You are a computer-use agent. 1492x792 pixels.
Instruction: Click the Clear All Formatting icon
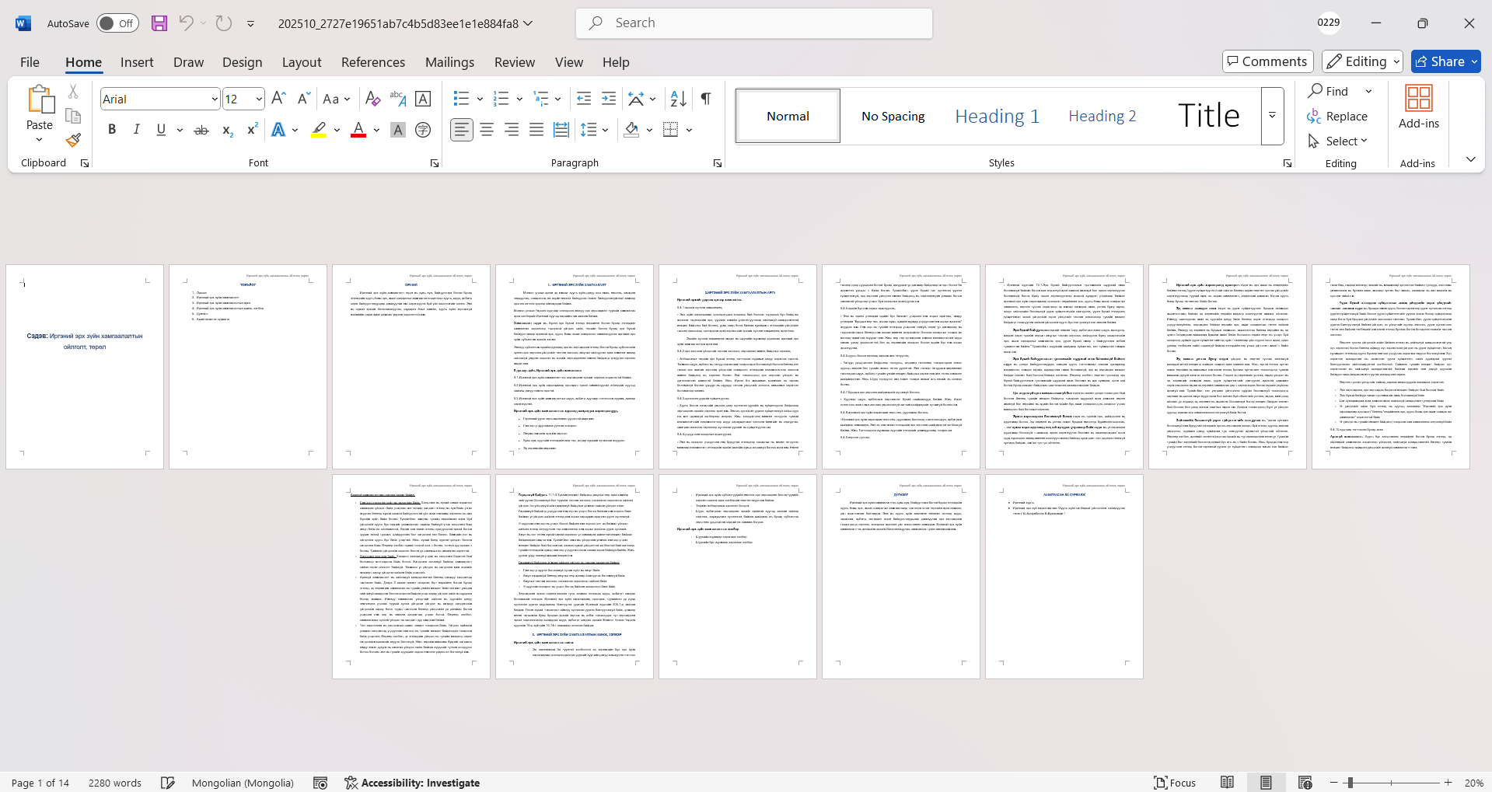pyautogui.click(x=372, y=99)
